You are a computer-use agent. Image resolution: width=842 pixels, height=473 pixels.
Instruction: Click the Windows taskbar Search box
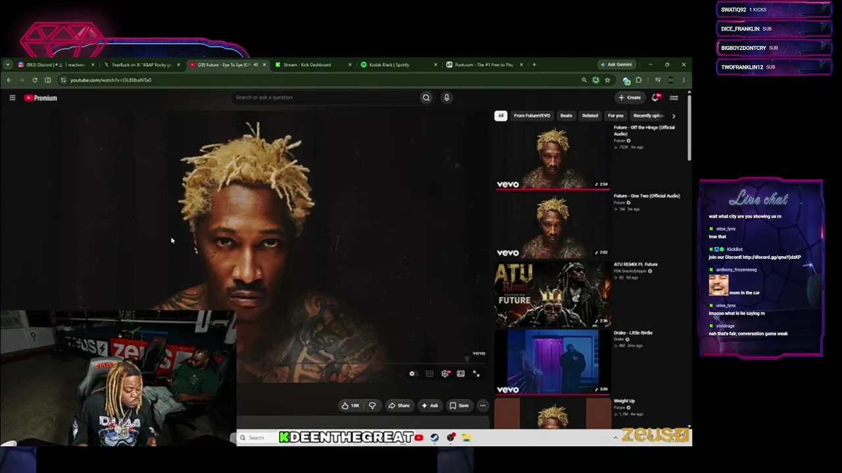tap(257, 438)
